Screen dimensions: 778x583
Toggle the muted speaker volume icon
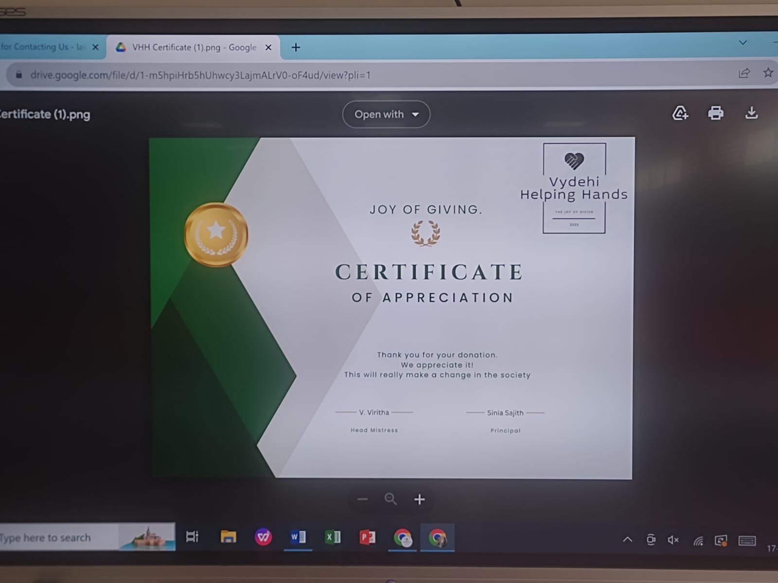[x=673, y=540]
